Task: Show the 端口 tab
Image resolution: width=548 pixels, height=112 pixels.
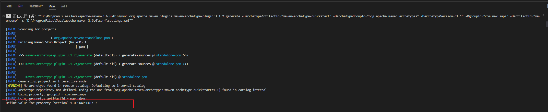Action: [x=64, y=6]
